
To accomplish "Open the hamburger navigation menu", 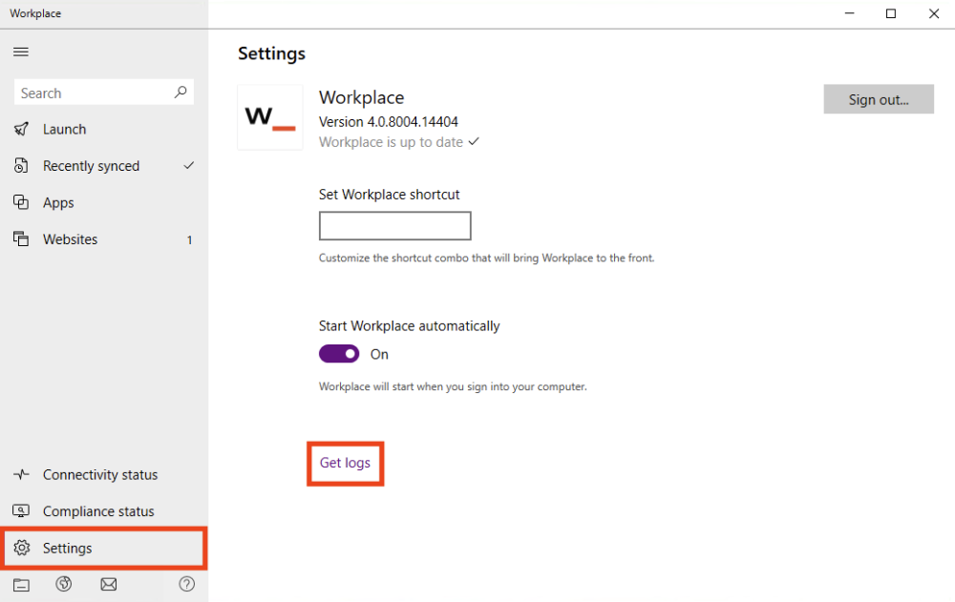I will (x=20, y=52).
